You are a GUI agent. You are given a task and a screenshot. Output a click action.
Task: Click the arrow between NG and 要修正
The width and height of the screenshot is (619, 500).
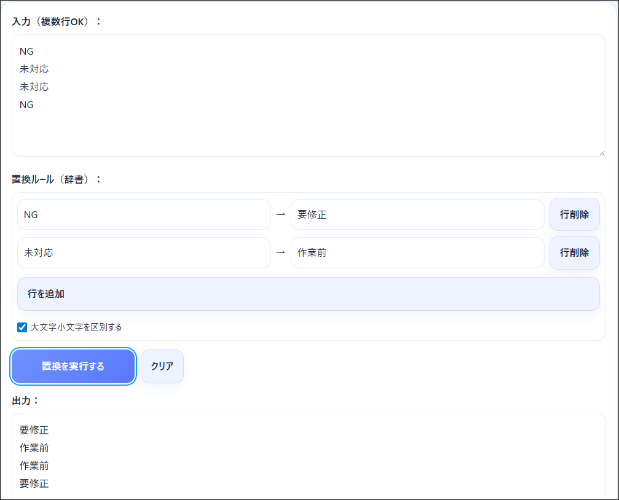tap(282, 214)
